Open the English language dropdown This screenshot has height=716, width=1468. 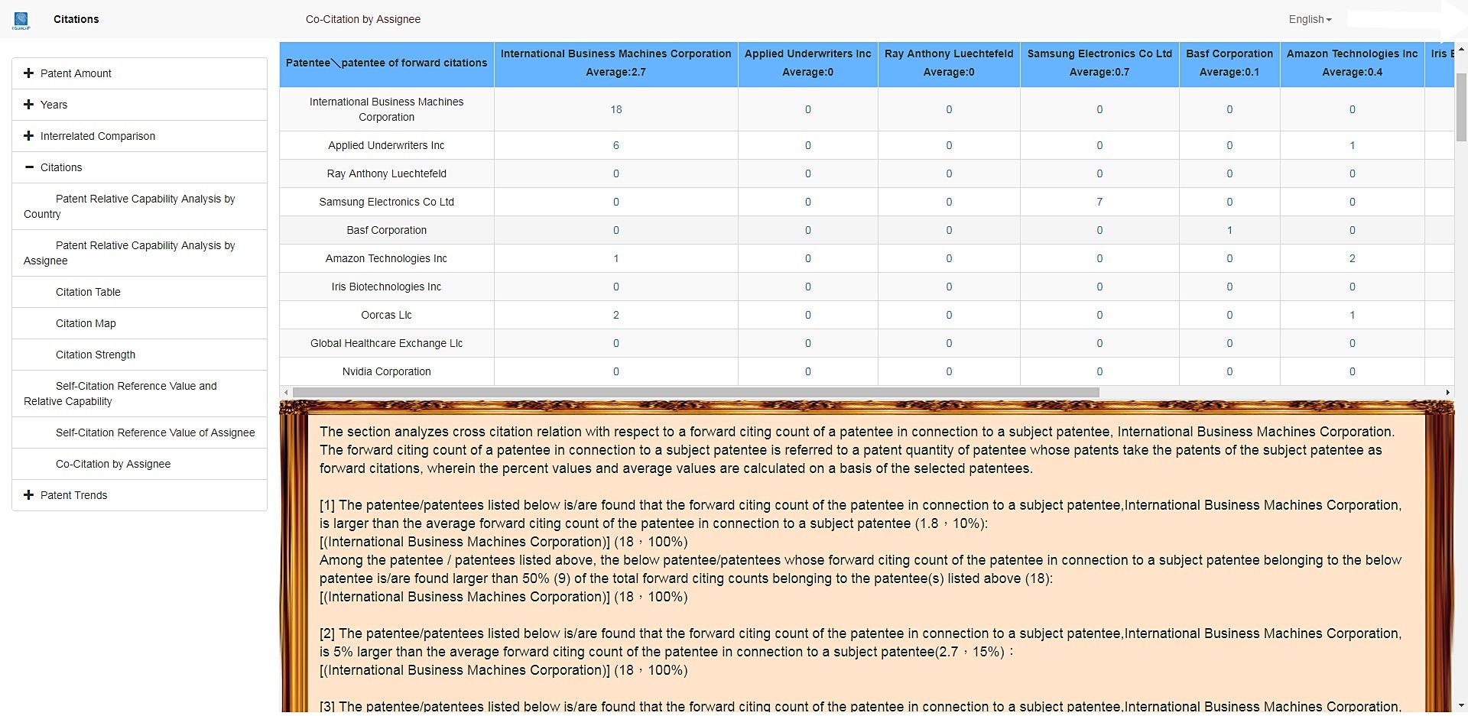[x=1310, y=19]
